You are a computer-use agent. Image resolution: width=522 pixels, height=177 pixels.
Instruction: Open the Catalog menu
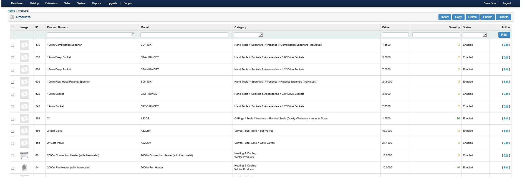point(34,3)
